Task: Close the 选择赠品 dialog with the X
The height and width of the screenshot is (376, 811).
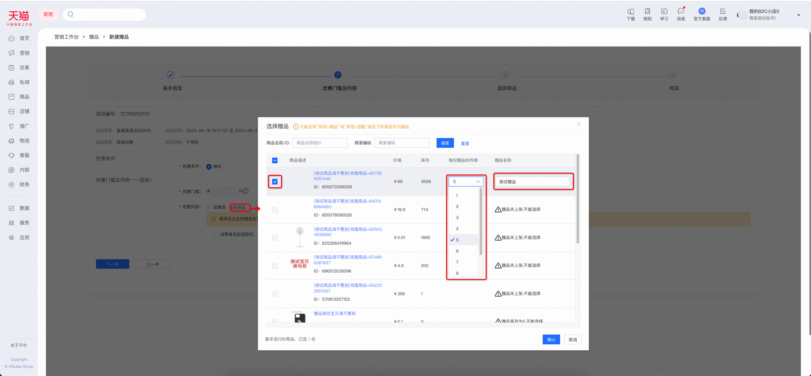Action: point(579,124)
